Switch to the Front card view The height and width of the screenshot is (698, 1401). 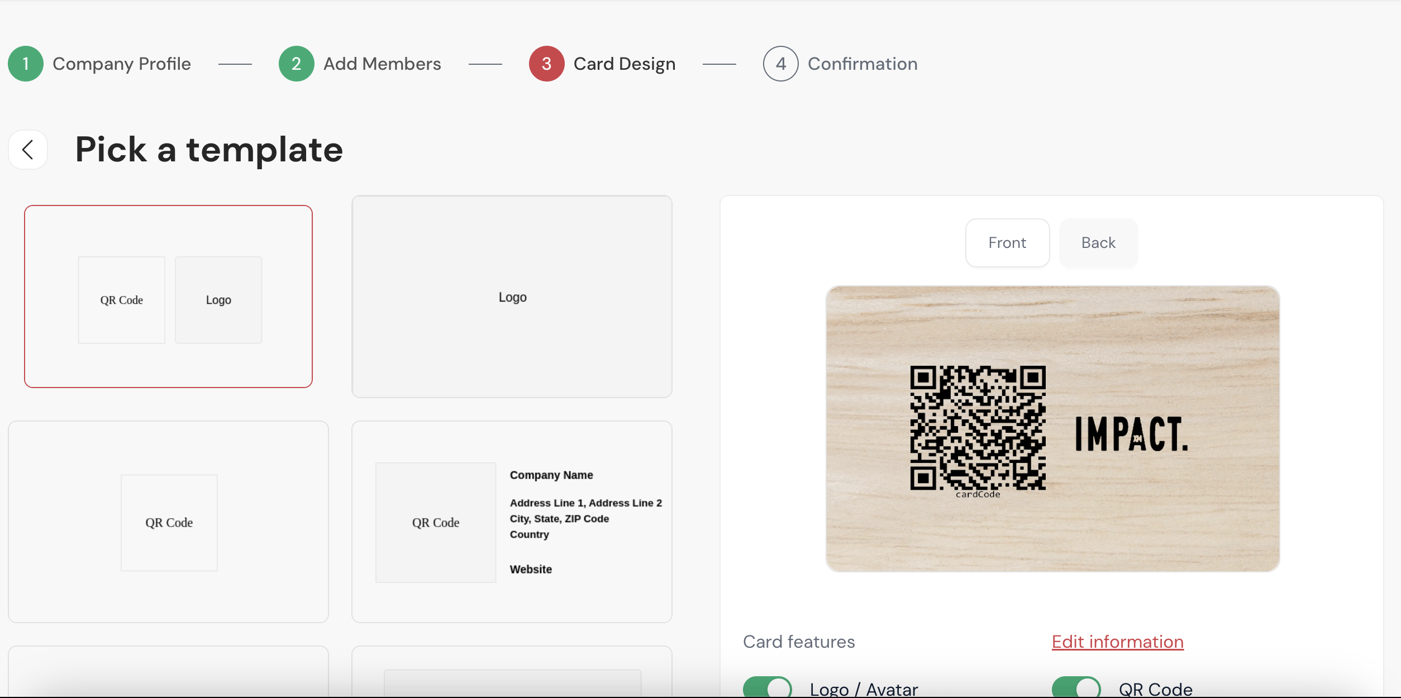click(x=1007, y=243)
